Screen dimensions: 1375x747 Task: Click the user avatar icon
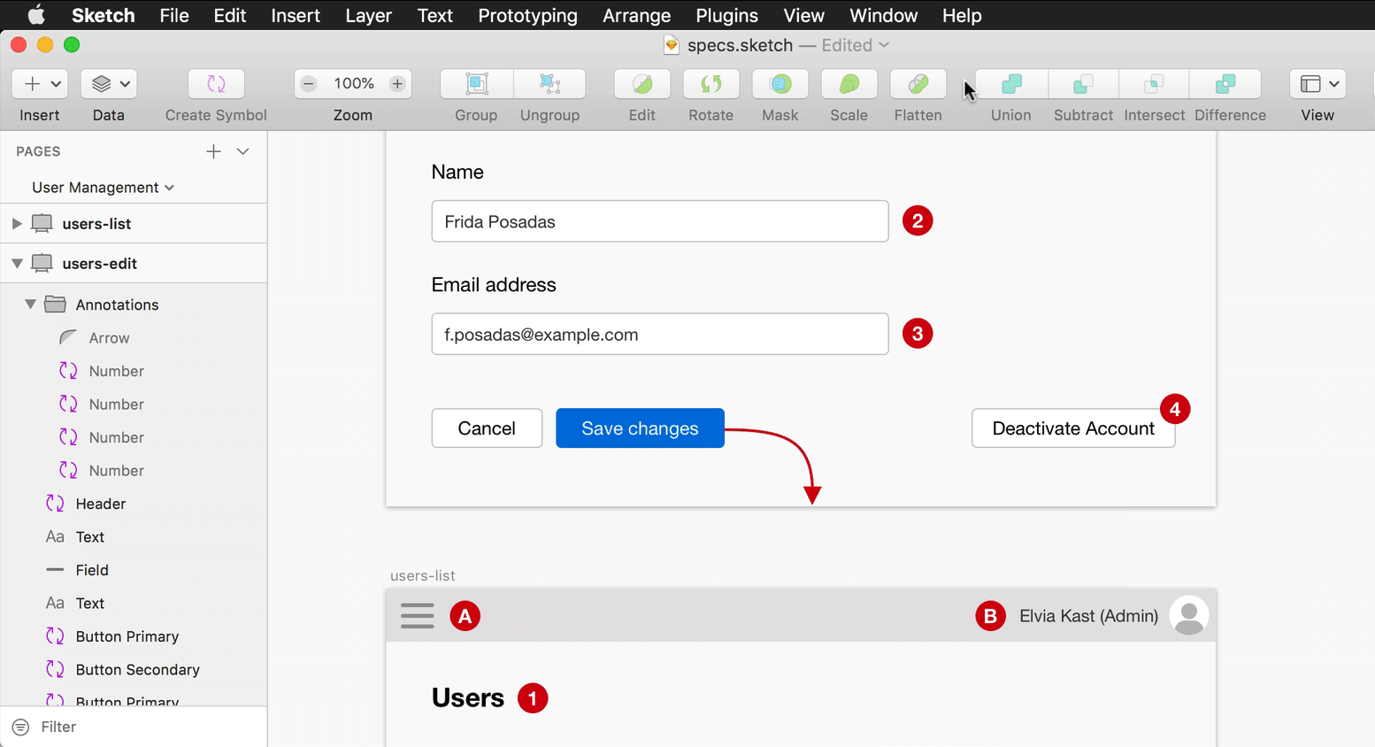coord(1189,615)
